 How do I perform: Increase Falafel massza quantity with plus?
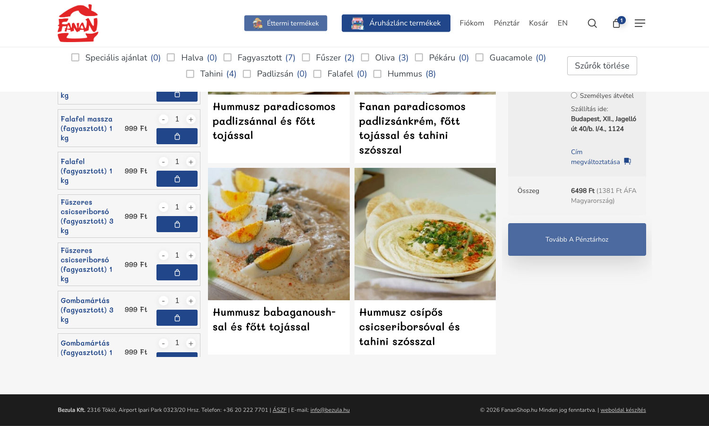click(x=191, y=120)
